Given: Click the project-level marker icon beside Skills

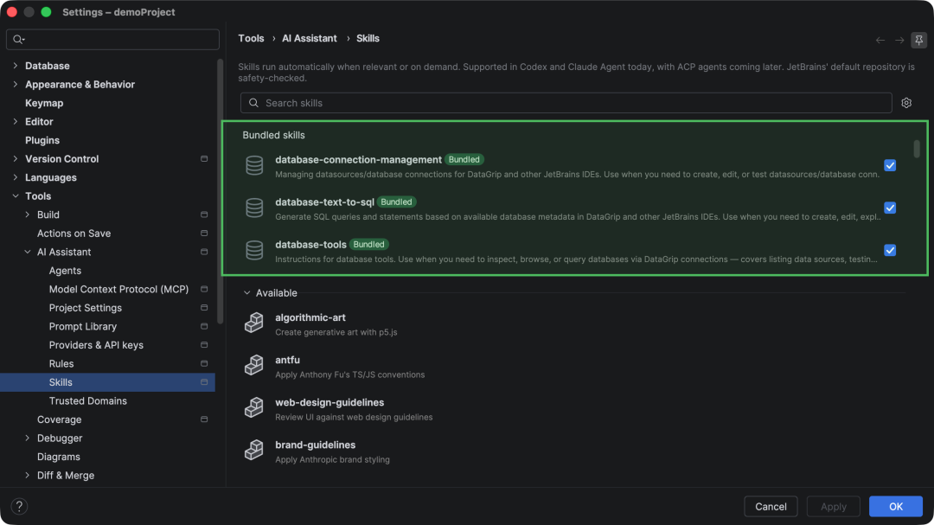Looking at the screenshot, I should pos(204,382).
